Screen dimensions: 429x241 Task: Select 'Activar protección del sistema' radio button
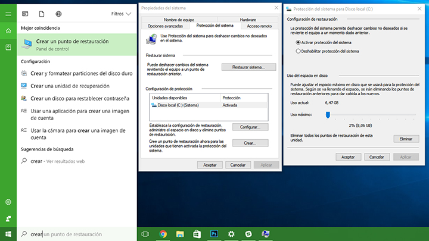299,42
